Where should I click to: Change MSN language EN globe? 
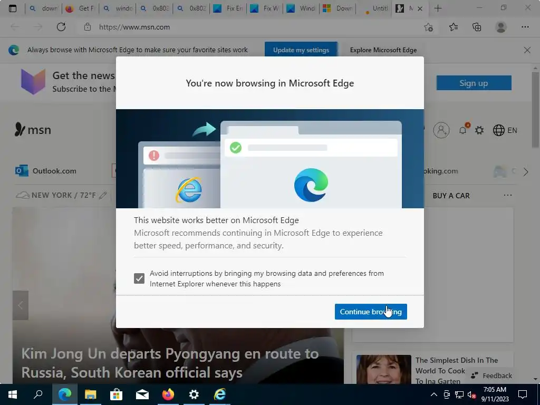pyautogui.click(x=505, y=130)
